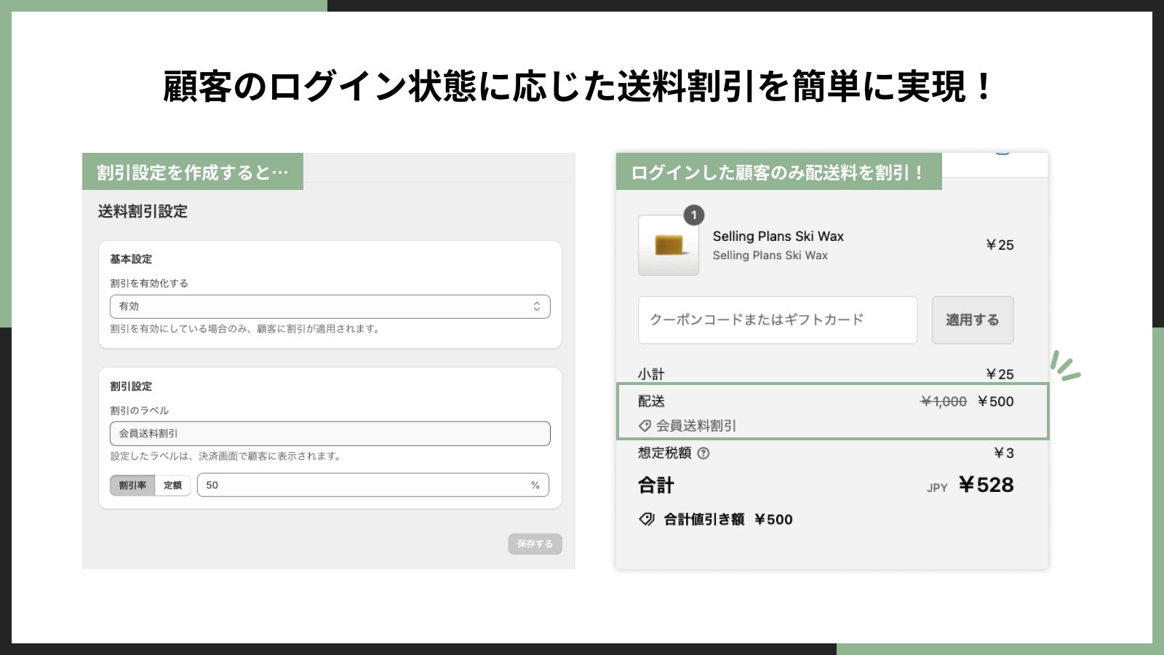Click the クーポンコードまたはギフトカード input field
The image size is (1164, 655).
point(778,319)
